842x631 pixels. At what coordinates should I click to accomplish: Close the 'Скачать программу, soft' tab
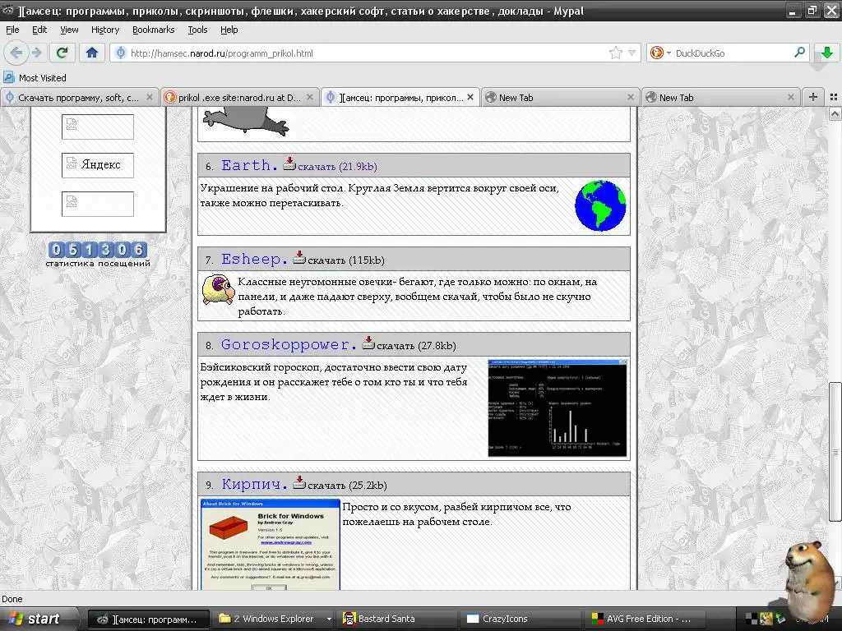[150, 97]
